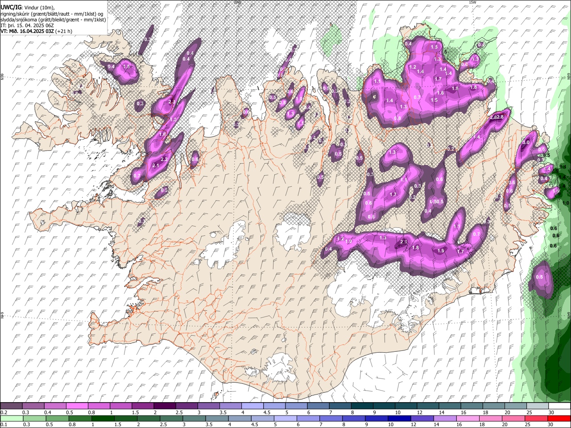Viewport: 571px width, 428px height.
Task: Click the lavender swatch between 14 and 16 lower legend
Action: (x=445, y=419)
